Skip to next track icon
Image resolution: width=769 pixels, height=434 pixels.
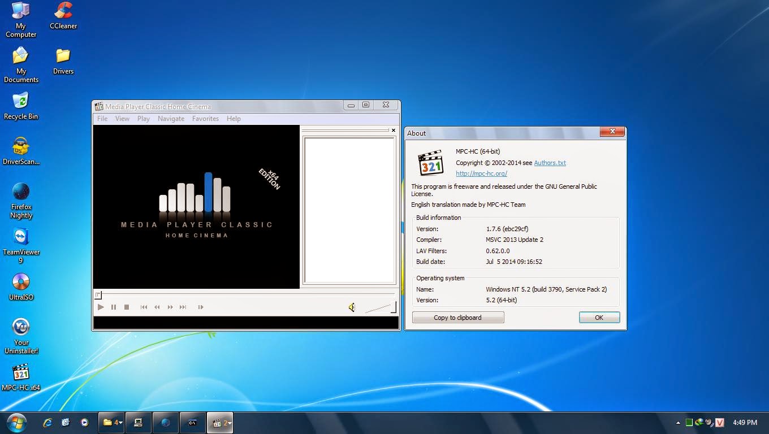183,307
